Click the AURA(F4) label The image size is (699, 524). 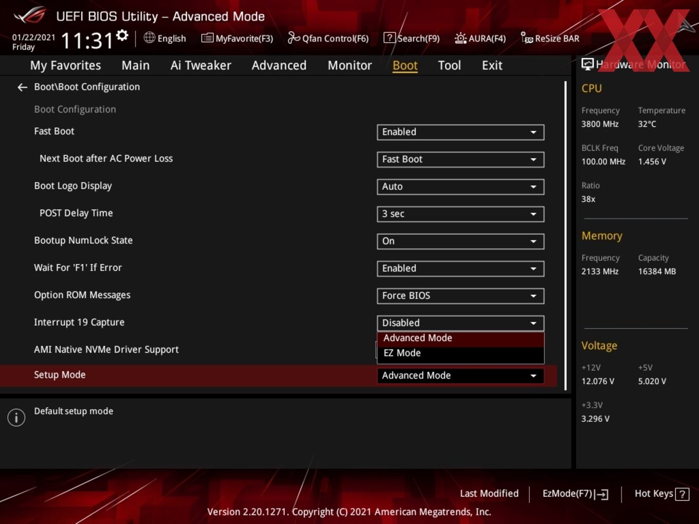[x=487, y=39]
